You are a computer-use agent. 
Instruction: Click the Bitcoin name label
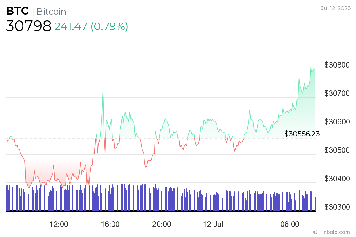[51, 12]
